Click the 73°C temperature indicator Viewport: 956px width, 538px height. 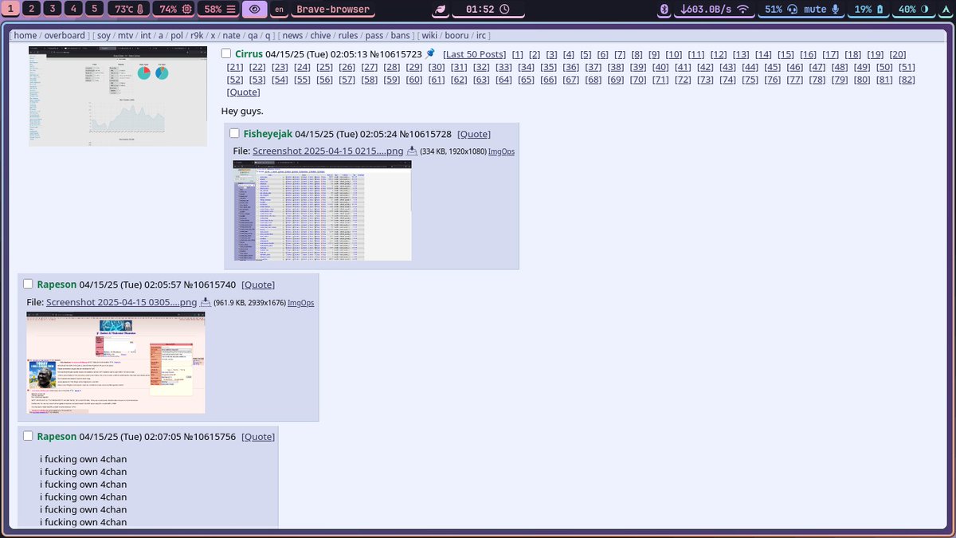coord(129,9)
